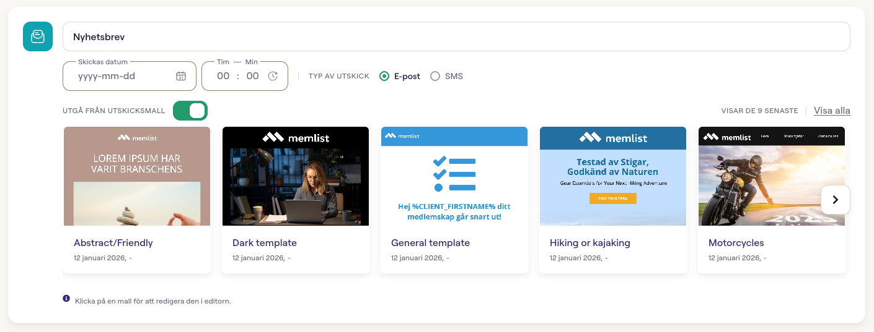Click the date under Dark template
This screenshot has width=874, height=332.
point(261,258)
